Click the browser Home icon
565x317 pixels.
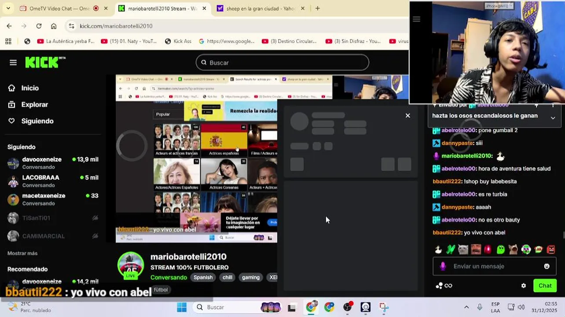coord(54,26)
